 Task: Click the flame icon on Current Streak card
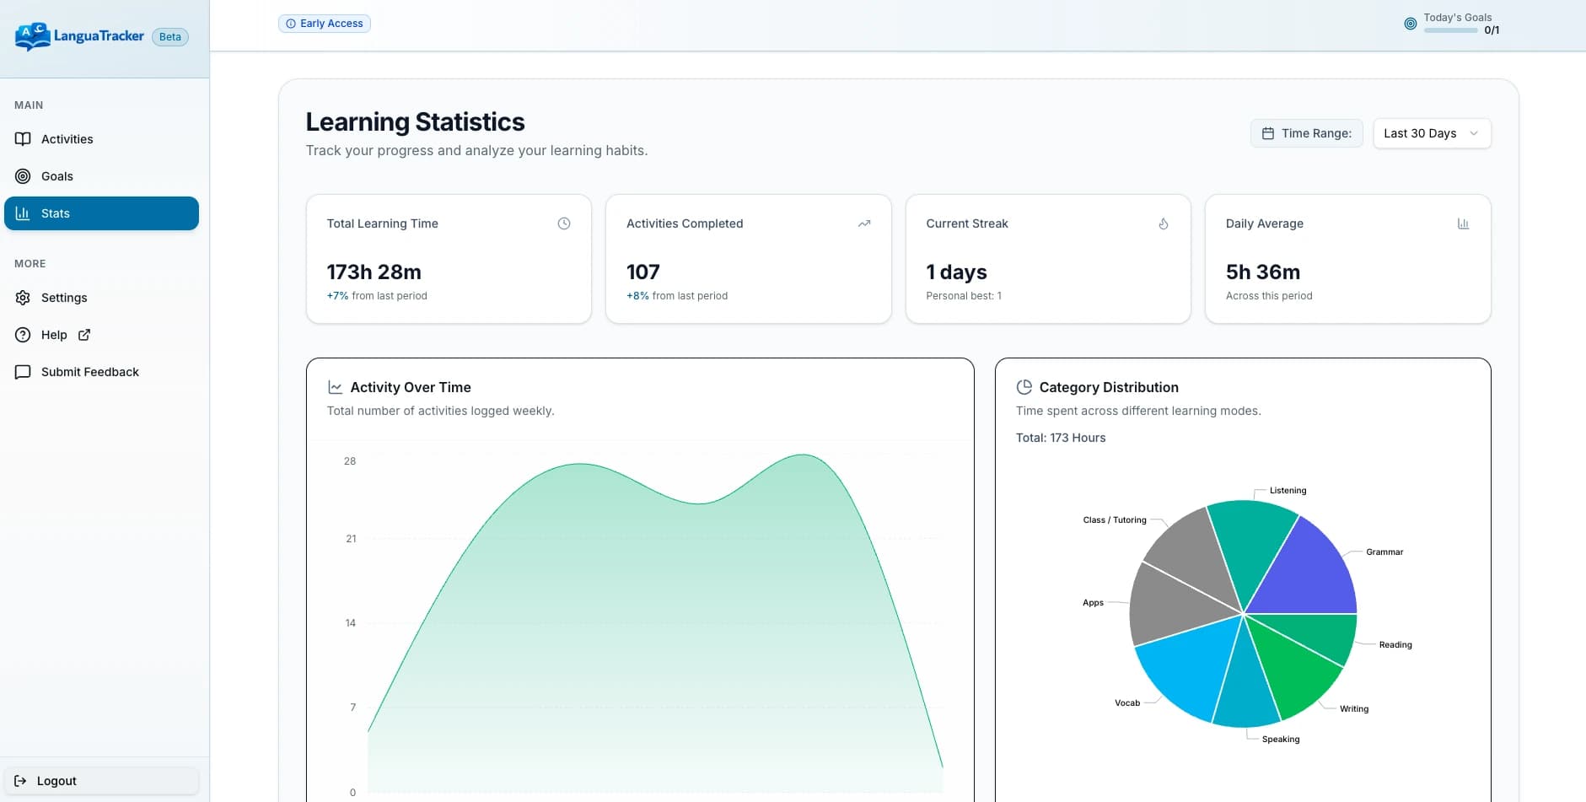click(x=1163, y=223)
